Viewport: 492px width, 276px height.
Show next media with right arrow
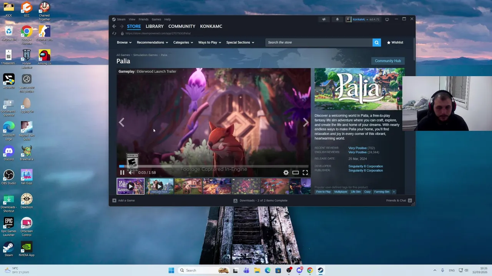pos(306,122)
